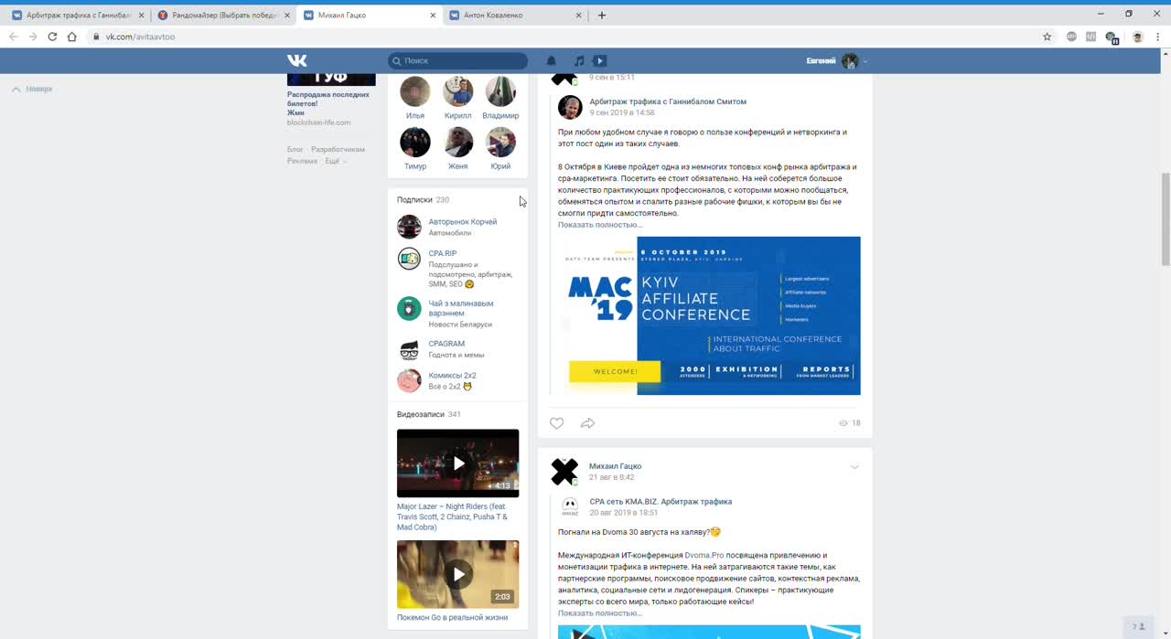Screen dimensions: 1171x639
Task: Open the Chrome profile avatar
Action: point(1138,37)
